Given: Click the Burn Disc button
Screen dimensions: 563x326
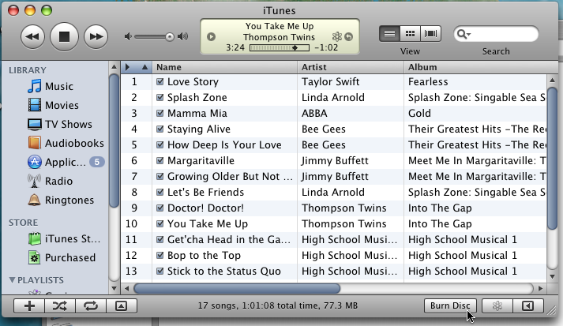Looking at the screenshot, I should tap(450, 306).
